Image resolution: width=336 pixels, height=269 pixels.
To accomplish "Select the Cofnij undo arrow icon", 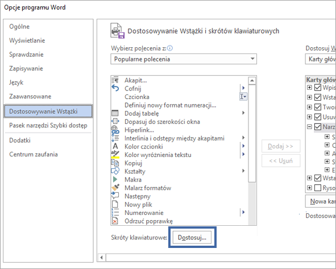I will 115,88.
